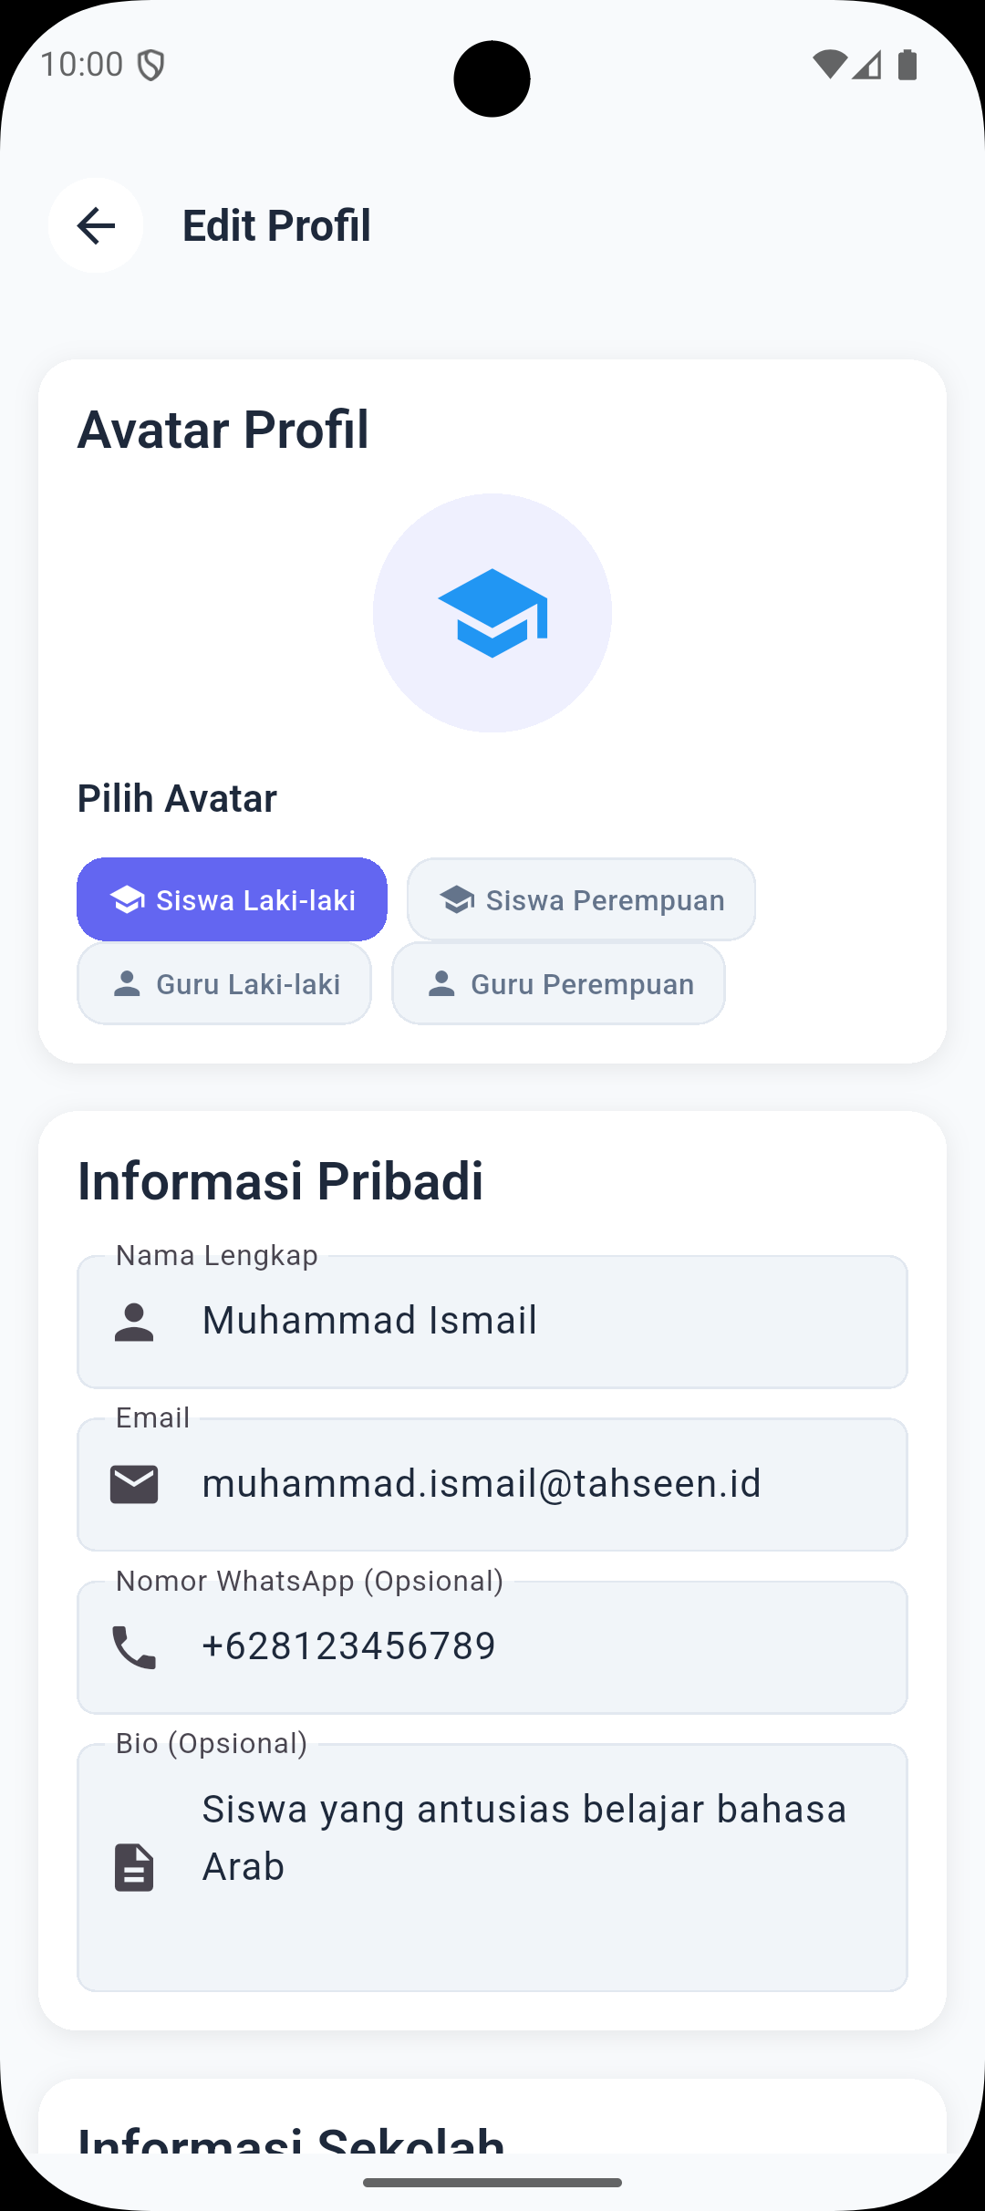The width and height of the screenshot is (985, 2211).
Task: Select the Guru Perempuan avatar chip
Action: (x=558, y=983)
